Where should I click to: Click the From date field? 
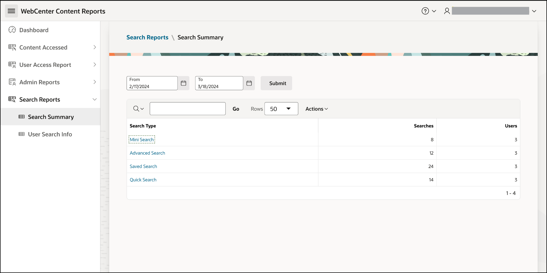coord(152,83)
